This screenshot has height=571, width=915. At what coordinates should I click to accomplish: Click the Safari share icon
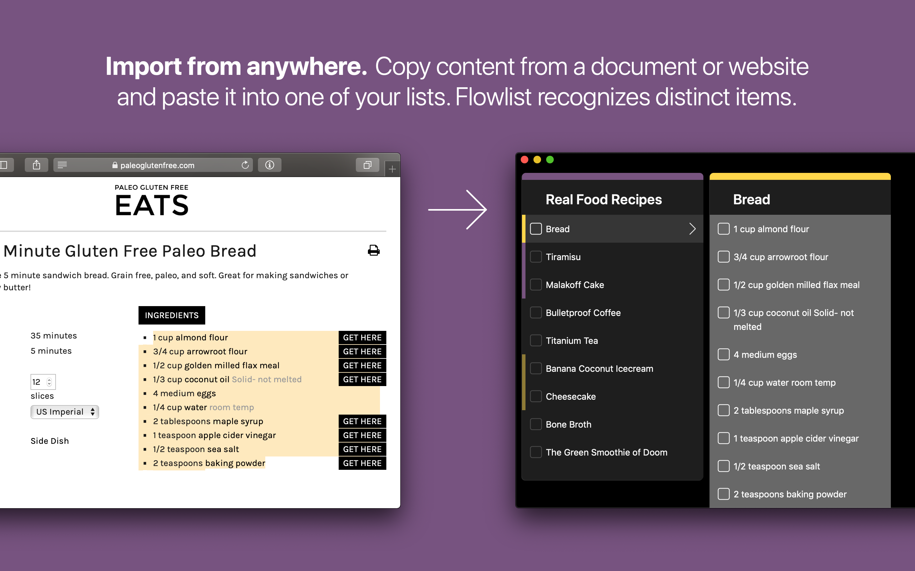(x=37, y=165)
